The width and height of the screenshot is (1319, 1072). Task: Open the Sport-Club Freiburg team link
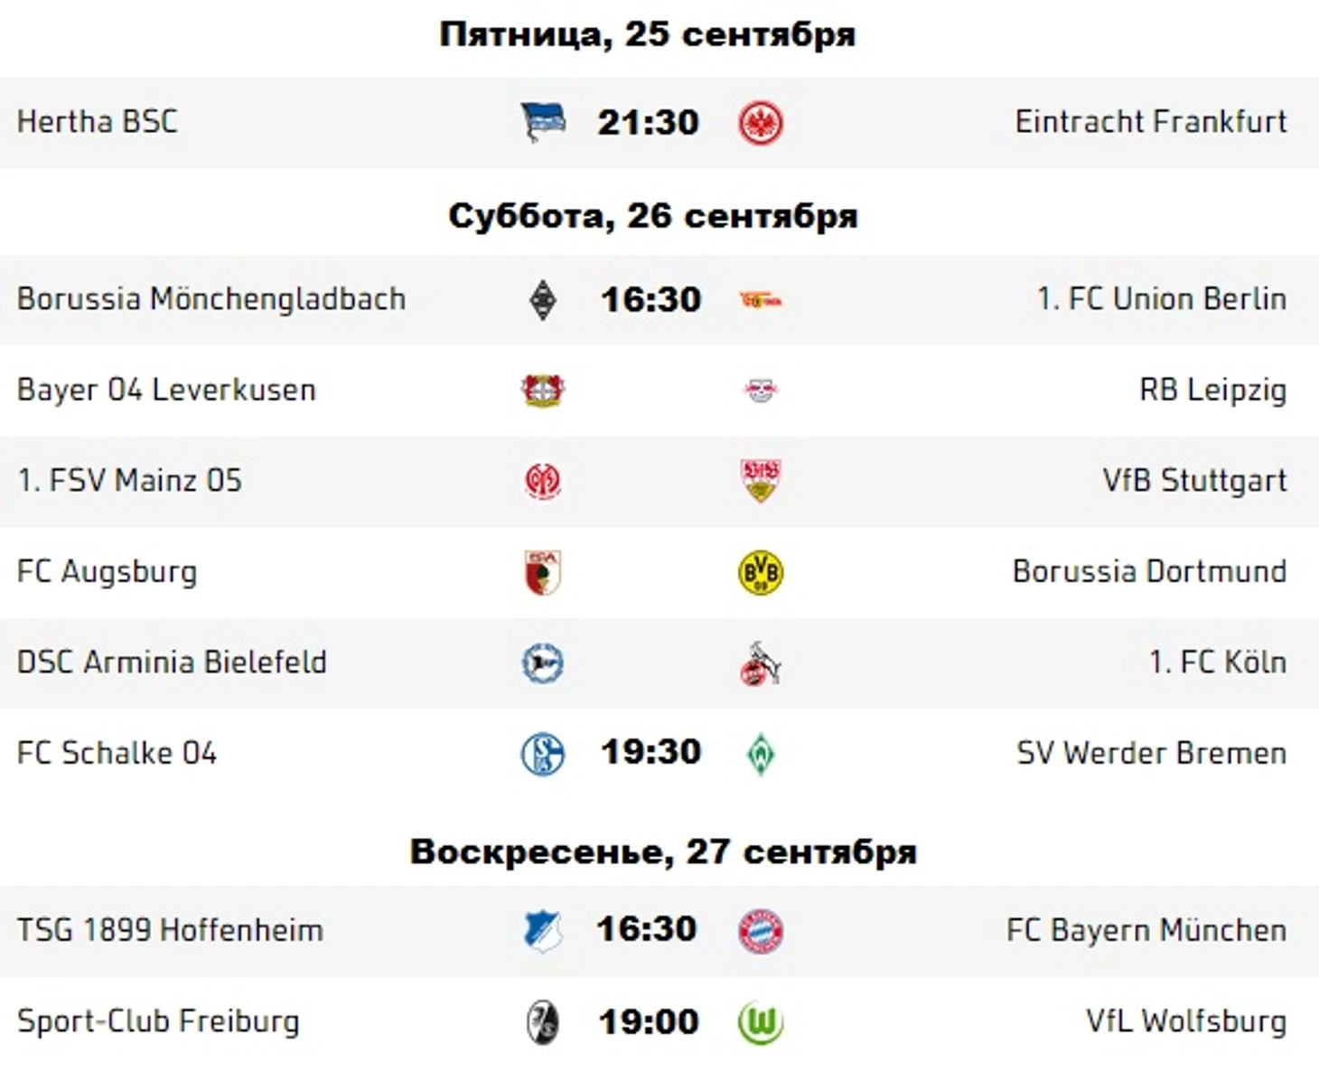[158, 1021]
